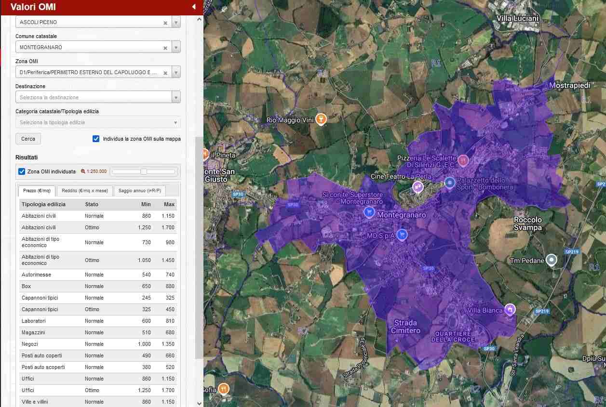Open the Comune catastale dropdown arrow

pos(176,48)
